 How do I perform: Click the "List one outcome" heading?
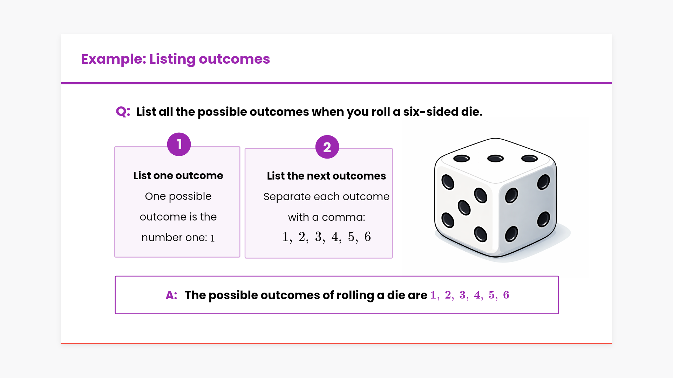(x=178, y=175)
